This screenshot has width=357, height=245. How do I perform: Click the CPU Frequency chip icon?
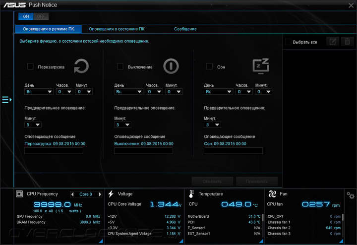pos(20,194)
